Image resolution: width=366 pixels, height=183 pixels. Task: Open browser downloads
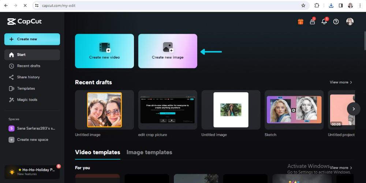331,5
